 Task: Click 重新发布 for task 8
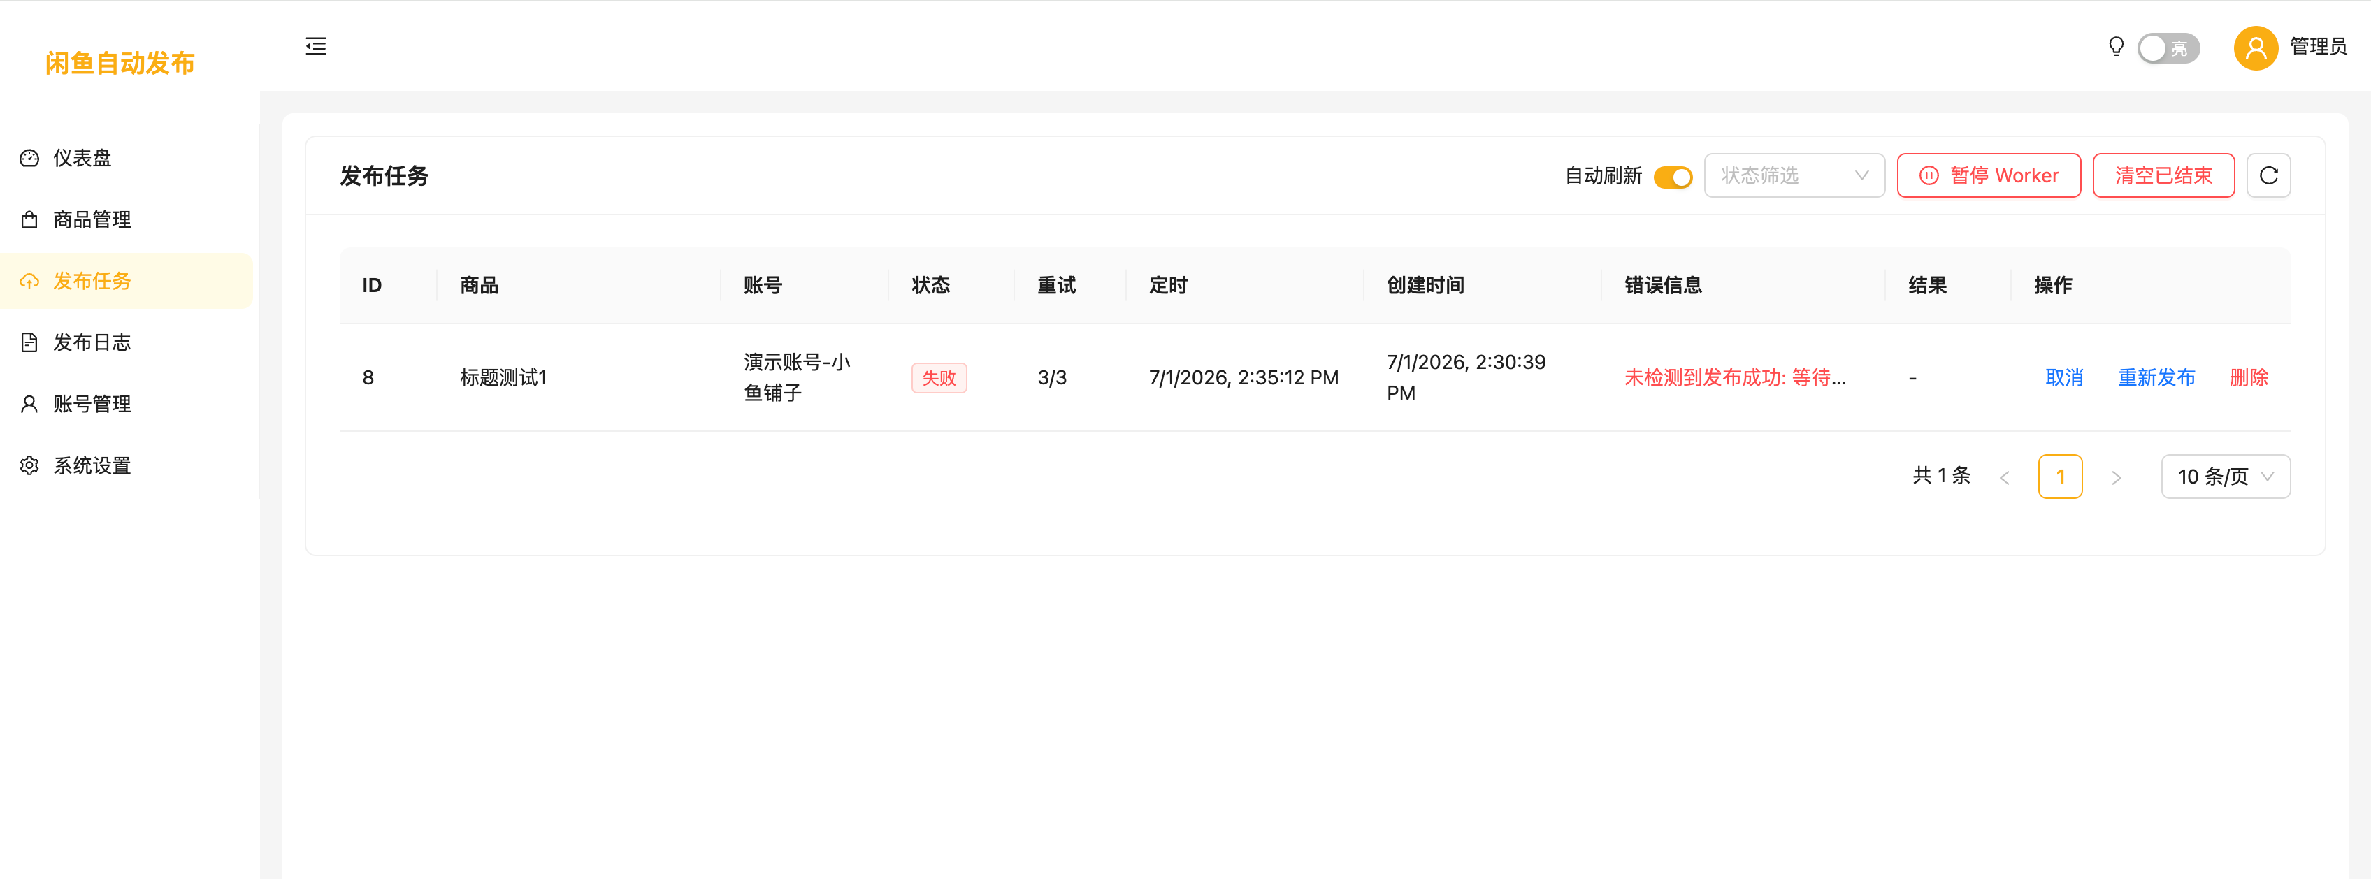[2156, 378]
